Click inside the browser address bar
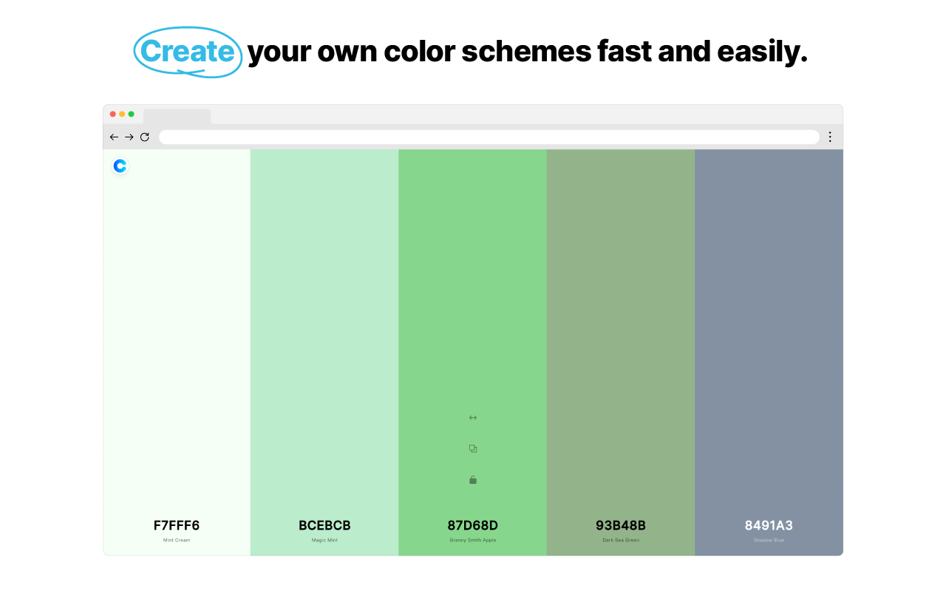Viewport: 946px width, 591px height. click(489, 137)
